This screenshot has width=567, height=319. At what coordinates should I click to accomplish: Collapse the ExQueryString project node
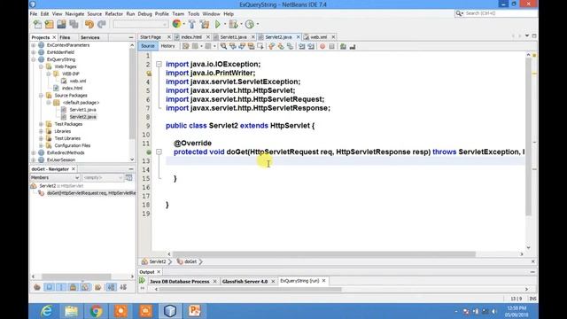point(34,59)
